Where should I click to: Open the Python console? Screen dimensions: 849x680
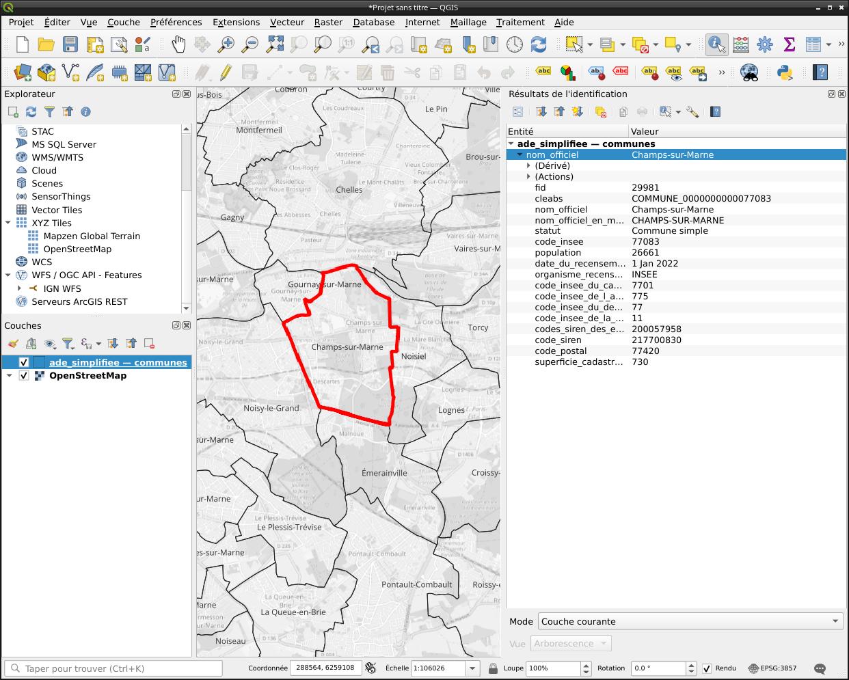click(785, 72)
